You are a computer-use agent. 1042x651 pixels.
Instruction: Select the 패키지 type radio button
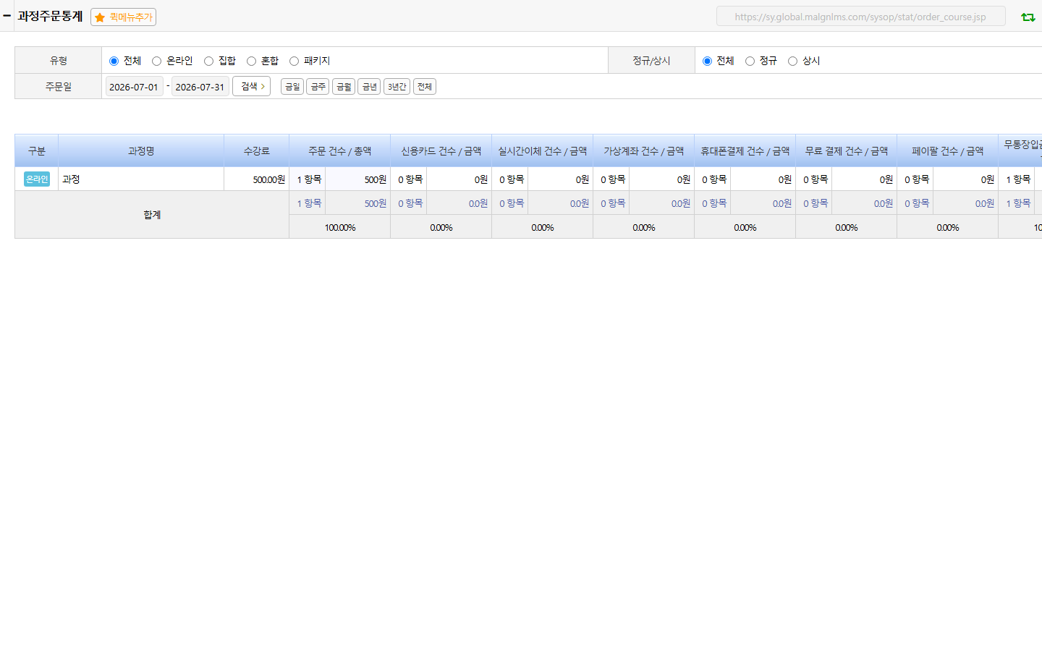click(294, 61)
